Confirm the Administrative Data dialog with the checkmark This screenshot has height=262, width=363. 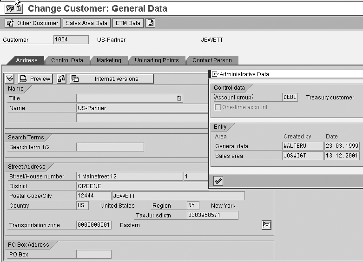click(x=218, y=181)
